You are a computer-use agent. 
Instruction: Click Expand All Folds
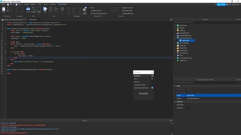point(127,10)
